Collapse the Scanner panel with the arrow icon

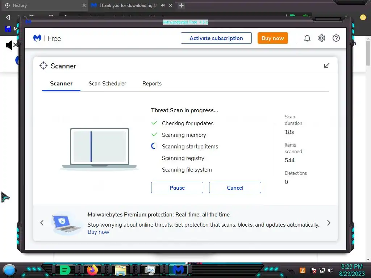point(326,66)
